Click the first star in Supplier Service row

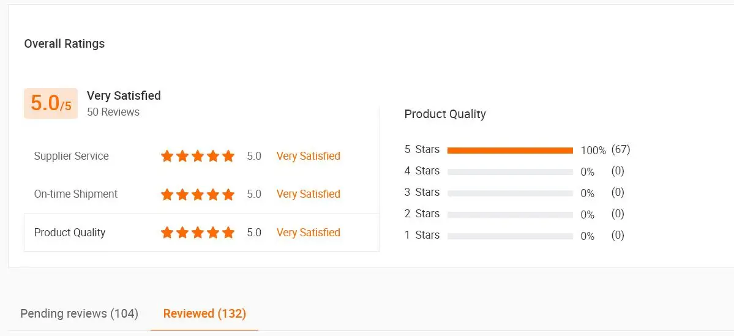(167, 156)
